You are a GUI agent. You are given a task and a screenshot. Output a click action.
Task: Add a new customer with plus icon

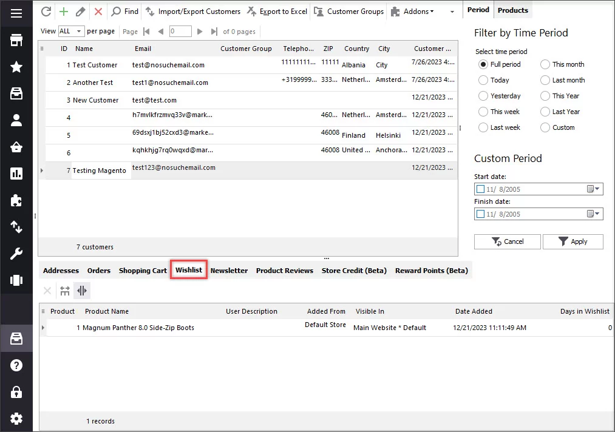tap(64, 12)
